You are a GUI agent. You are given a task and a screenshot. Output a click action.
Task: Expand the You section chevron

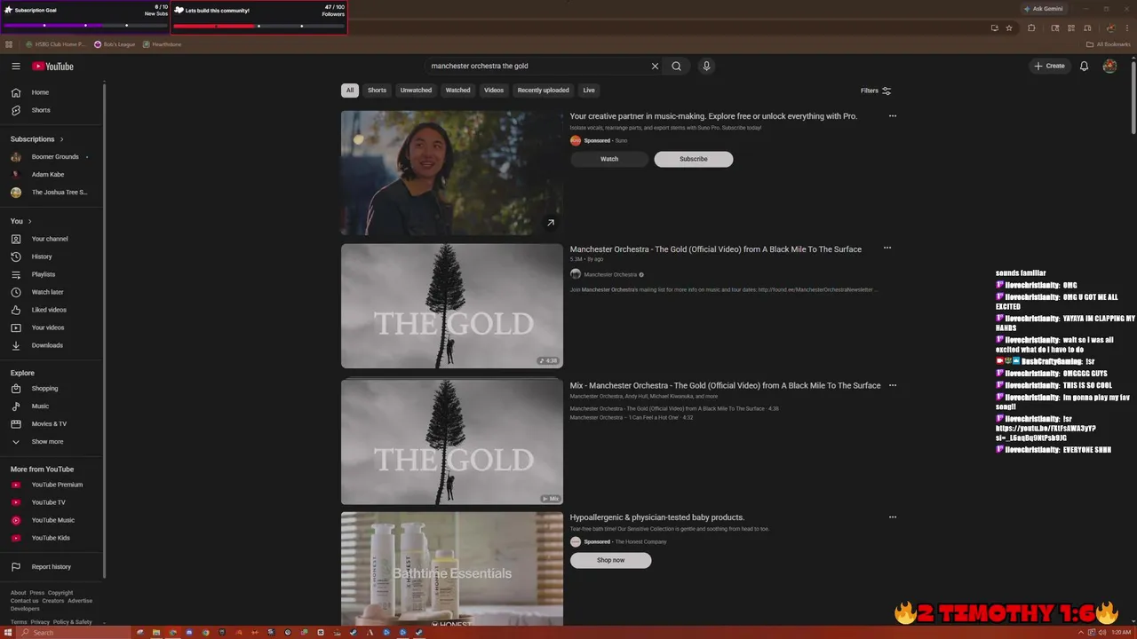pyautogui.click(x=29, y=221)
